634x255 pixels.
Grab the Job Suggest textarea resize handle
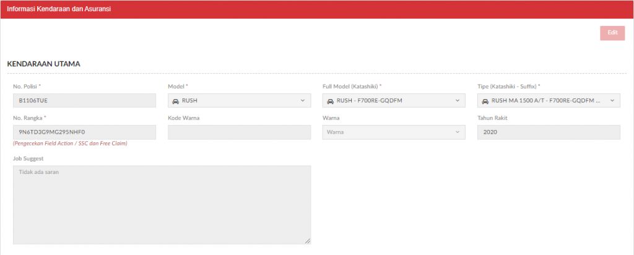[308, 241]
